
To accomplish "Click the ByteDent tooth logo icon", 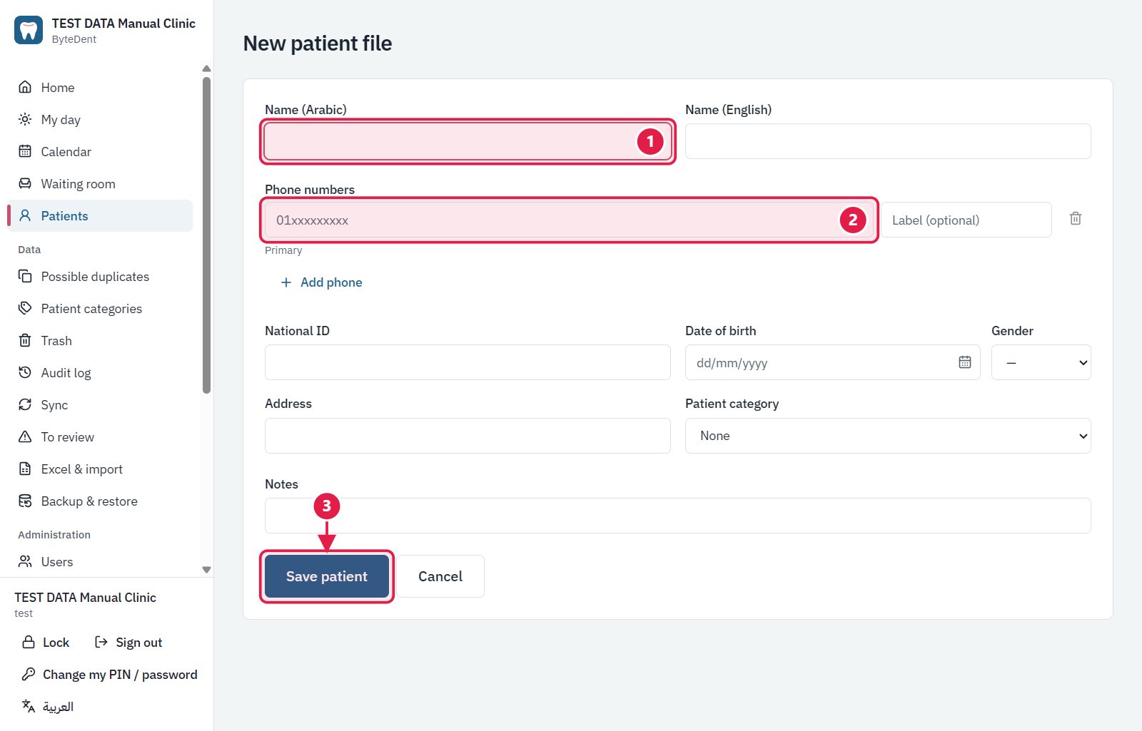I will click(29, 30).
